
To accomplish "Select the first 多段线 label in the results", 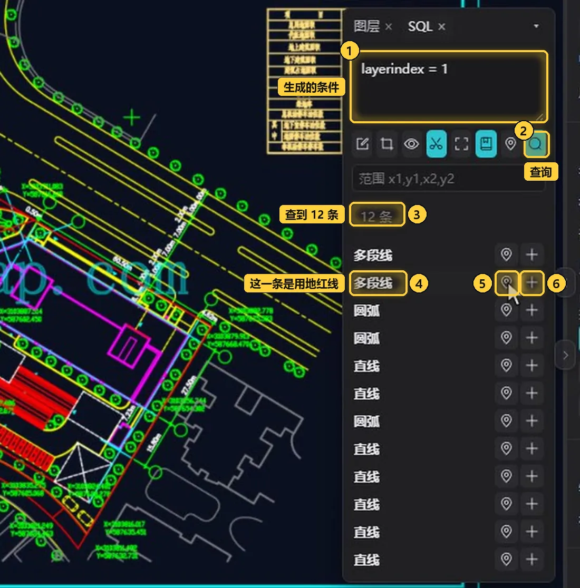I will click(x=373, y=256).
